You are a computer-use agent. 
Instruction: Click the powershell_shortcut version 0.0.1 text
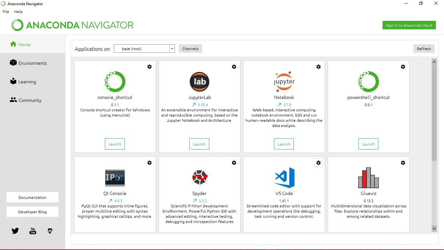[x=369, y=105]
